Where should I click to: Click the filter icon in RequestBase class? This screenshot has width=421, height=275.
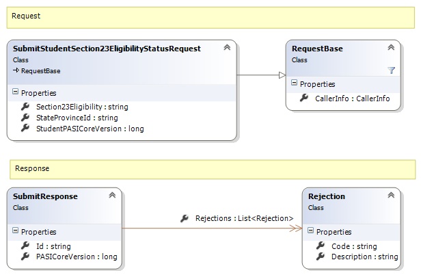tap(391, 70)
